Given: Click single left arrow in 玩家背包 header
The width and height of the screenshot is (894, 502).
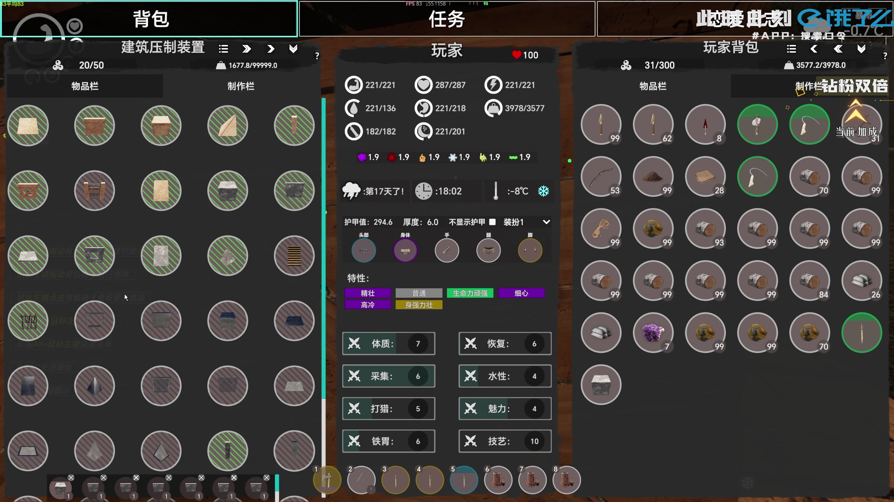Looking at the screenshot, I should pos(814,49).
